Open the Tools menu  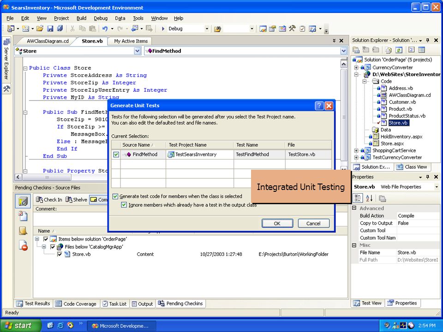138,18
